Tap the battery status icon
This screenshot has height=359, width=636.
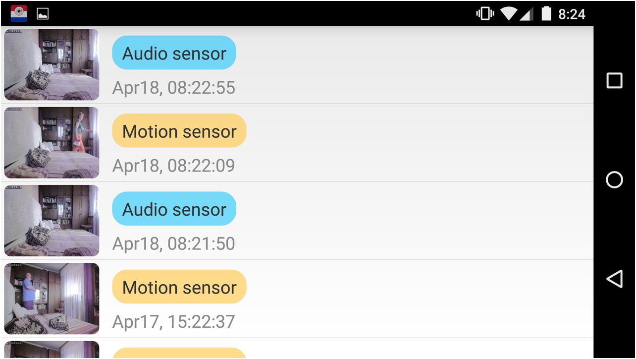tap(546, 14)
